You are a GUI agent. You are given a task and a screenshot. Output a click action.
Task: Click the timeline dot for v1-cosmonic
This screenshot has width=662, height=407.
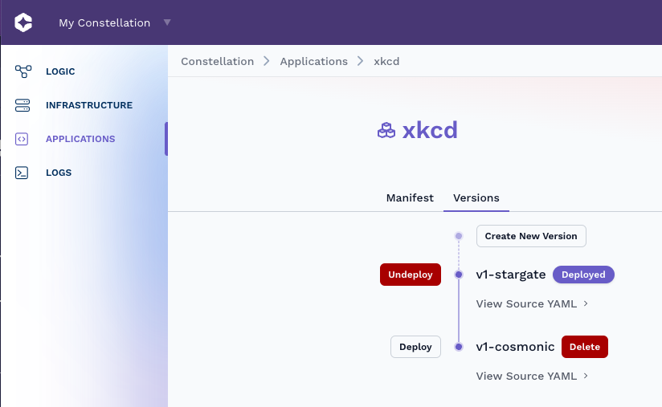[x=459, y=347]
